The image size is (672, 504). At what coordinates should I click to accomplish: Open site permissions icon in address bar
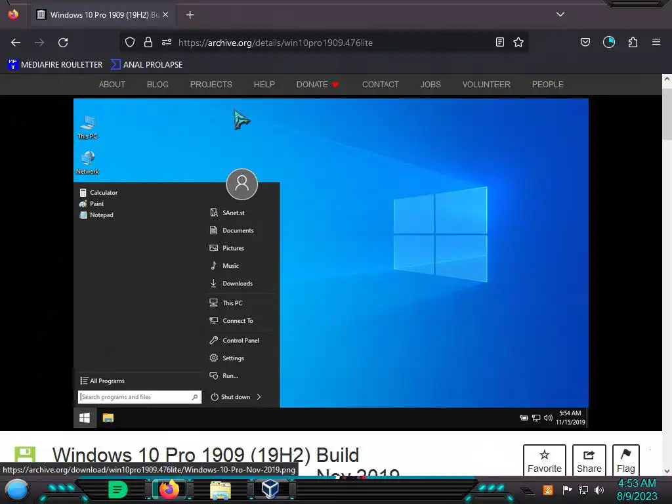click(167, 42)
